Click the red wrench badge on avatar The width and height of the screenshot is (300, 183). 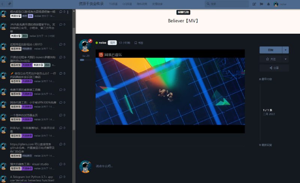[90, 41]
